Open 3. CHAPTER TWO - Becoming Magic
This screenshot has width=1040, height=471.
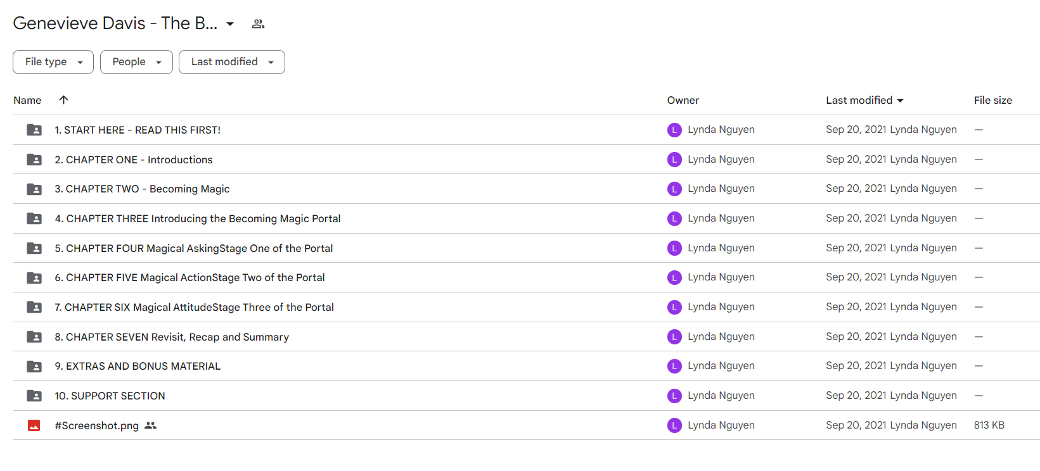142,189
